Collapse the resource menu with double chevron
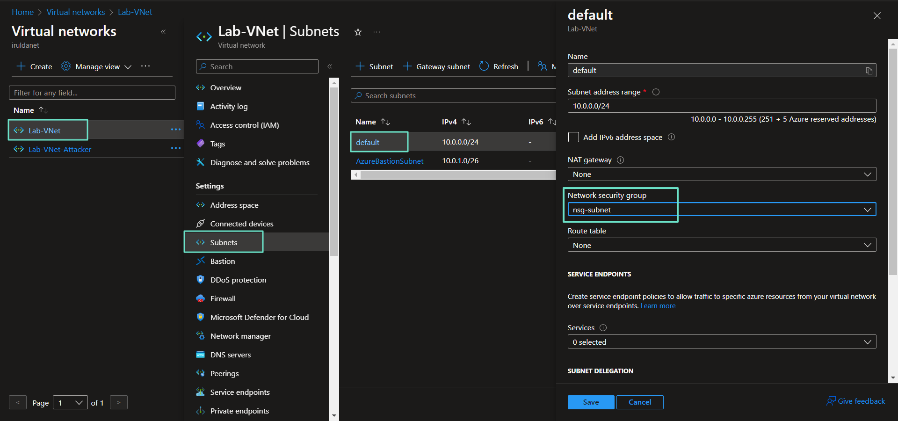898x421 pixels. tap(330, 66)
